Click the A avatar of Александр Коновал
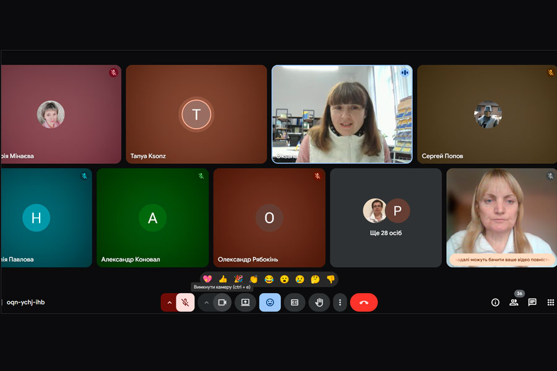 click(x=153, y=218)
